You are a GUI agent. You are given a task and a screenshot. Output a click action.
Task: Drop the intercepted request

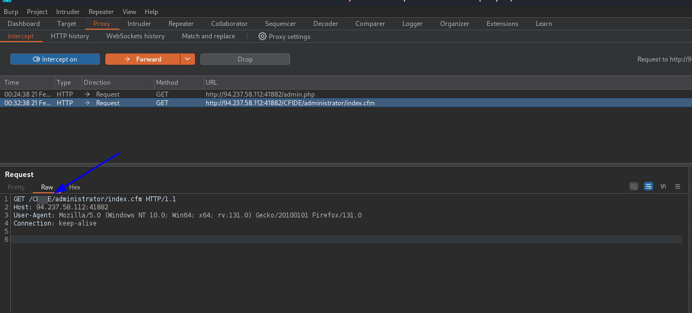(245, 59)
